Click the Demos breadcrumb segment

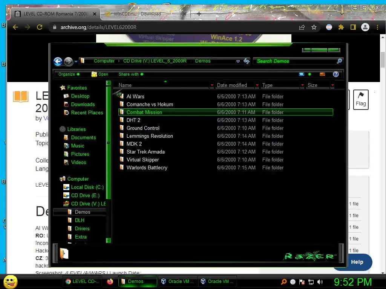coord(203,61)
